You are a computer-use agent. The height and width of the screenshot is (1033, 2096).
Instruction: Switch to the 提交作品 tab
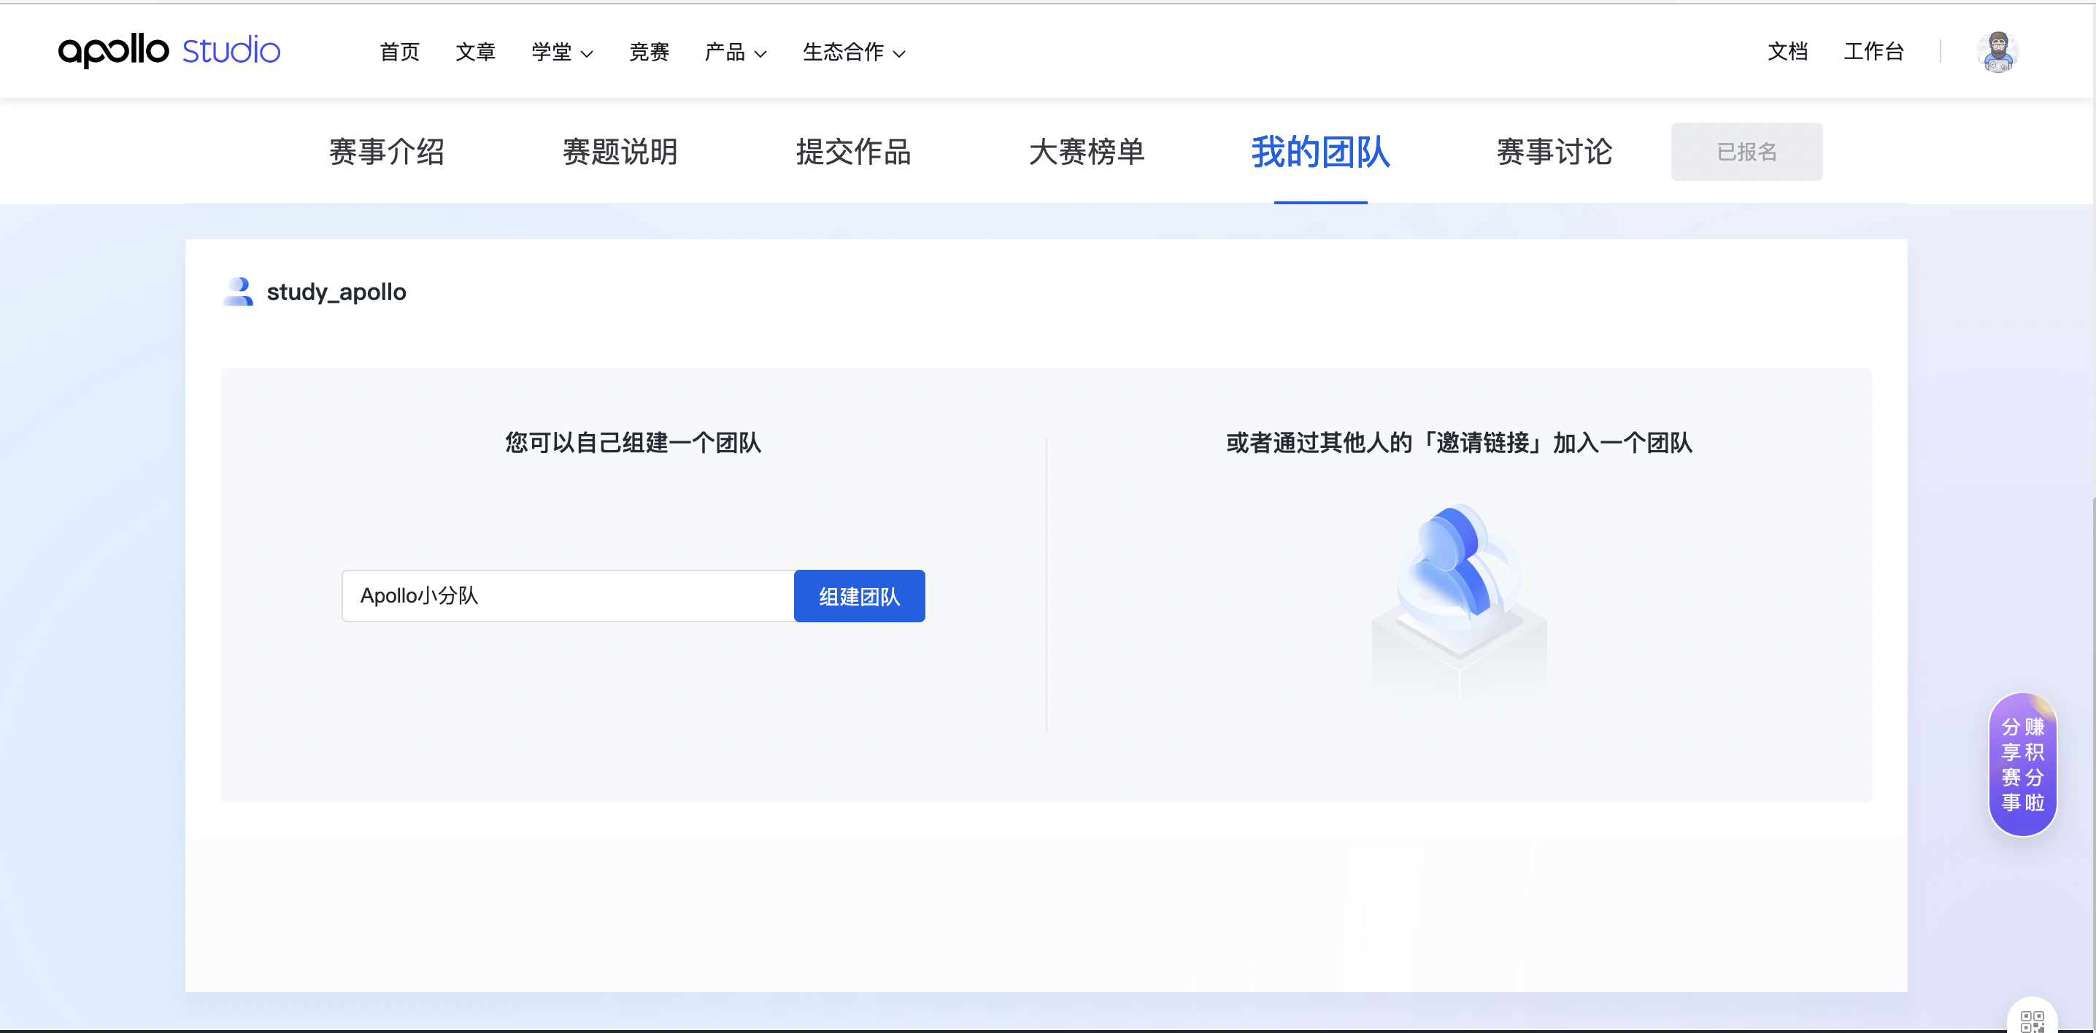tap(852, 152)
